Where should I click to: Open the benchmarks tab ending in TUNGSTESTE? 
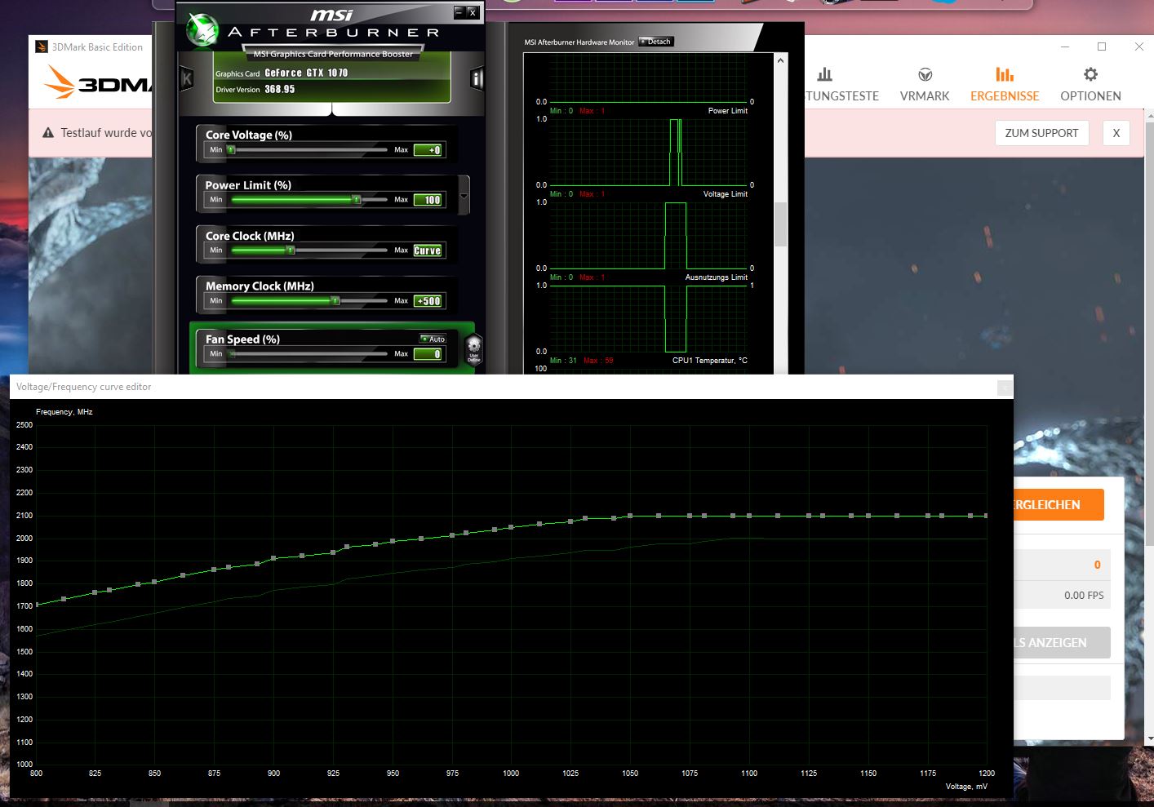(x=841, y=85)
